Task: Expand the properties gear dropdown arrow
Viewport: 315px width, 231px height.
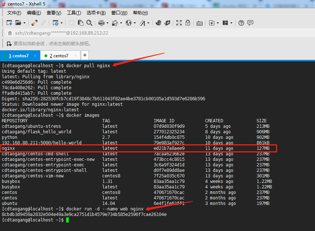Action: [x=61, y=23]
